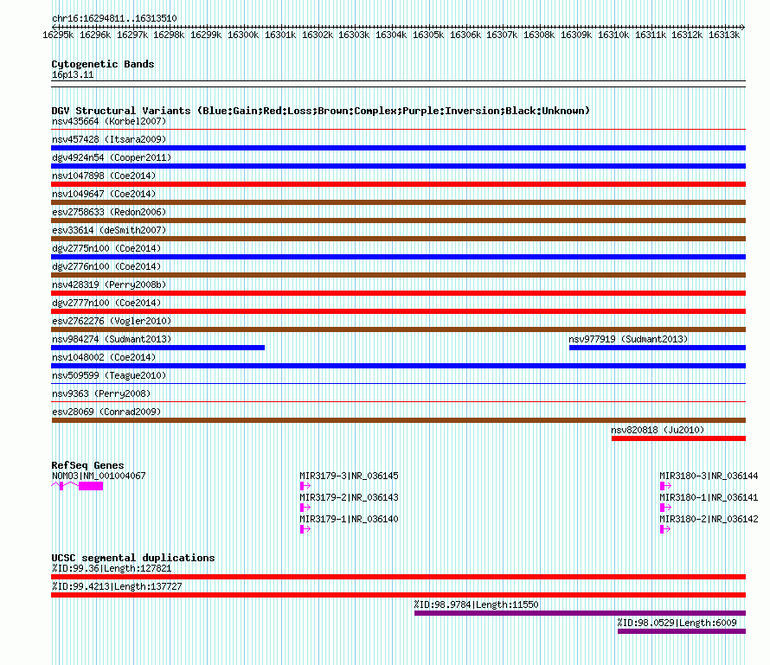Select the dgv4924n54 (Cooper2011) variant label
Screen dimensions: 770x665
click(112, 157)
